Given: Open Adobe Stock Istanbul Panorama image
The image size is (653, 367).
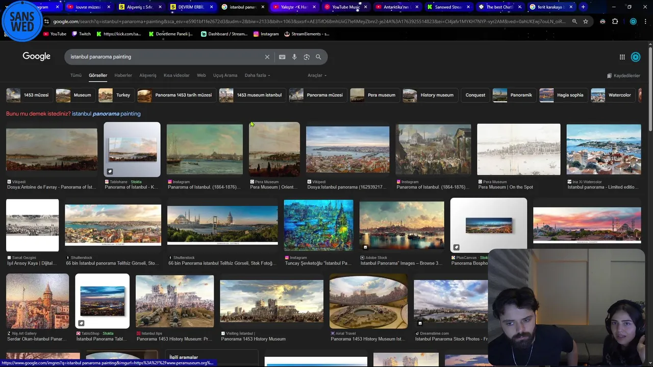Looking at the screenshot, I should (x=401, y=225).
